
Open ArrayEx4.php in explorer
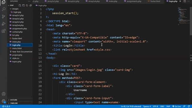click(x=18, y=25)
